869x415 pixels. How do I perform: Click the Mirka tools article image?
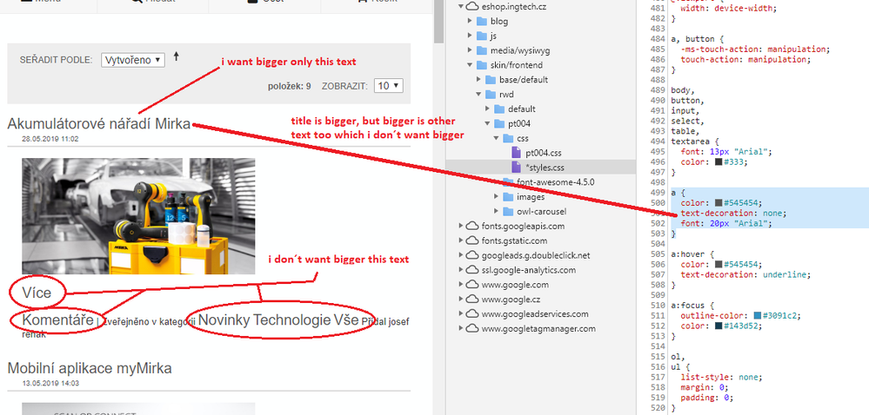coord(138,215)
